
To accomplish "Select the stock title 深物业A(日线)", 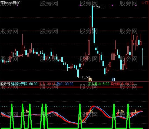I will (x=10, y=3).
